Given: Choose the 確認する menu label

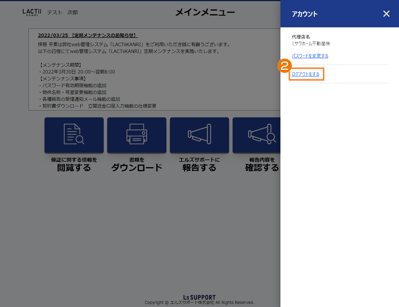Looking at the screenshot, I should click(262, 168).
